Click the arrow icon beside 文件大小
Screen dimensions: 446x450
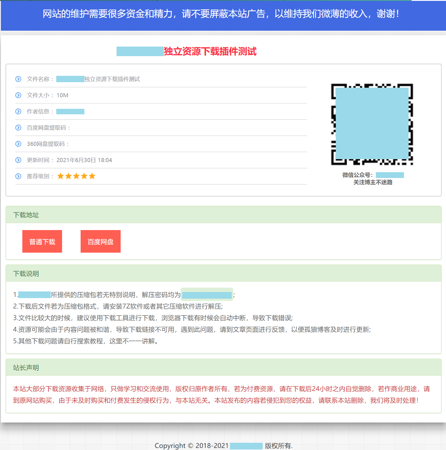click(x=18, y=95)
